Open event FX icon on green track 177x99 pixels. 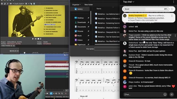coord(67,77)
